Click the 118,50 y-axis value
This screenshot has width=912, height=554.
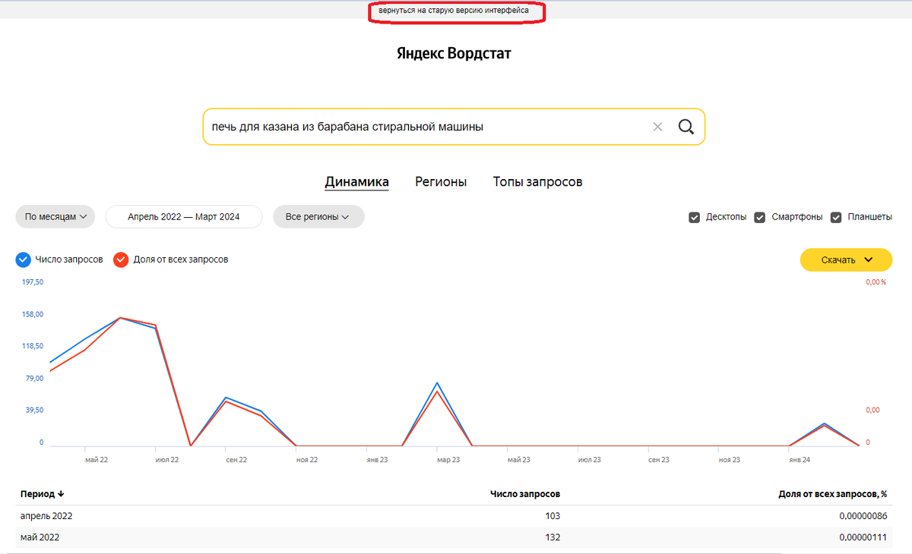coord(31,346)
